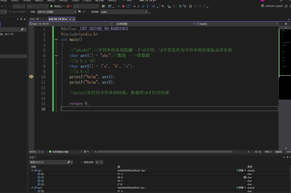Close the test_04_19_01.c tab
Screen dimensions: 291x193
pos(74,19)
